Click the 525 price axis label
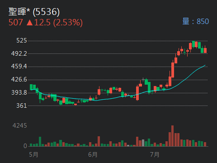 [22, 40]
